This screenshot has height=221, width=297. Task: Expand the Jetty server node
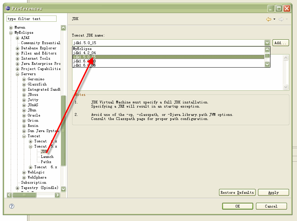click(24, 100)
